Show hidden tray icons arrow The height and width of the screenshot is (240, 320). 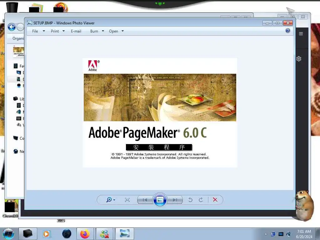click(x=266, y=234)
